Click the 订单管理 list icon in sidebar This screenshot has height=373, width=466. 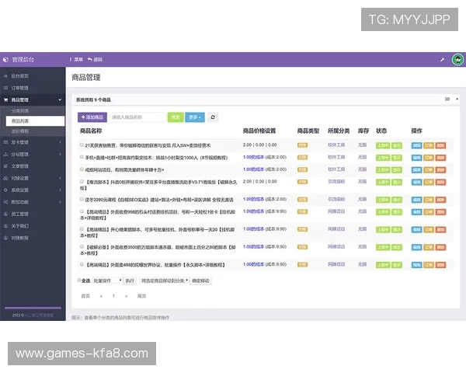[5, 88]
